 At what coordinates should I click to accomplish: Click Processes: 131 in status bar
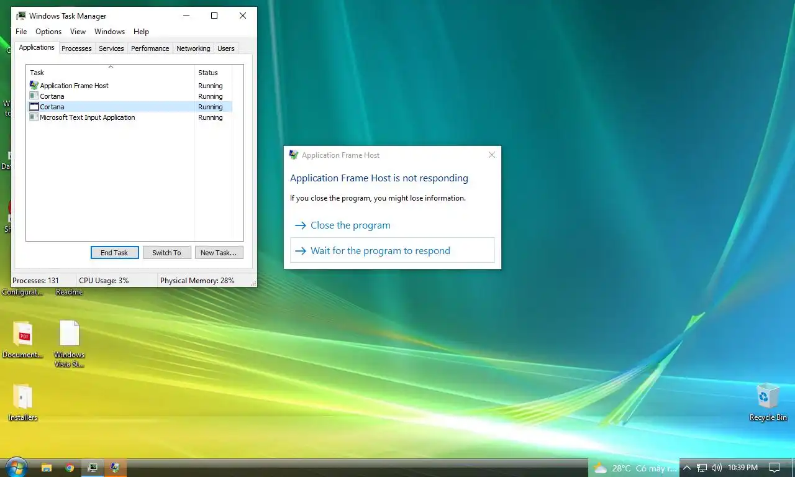click(x=36, y=281)
